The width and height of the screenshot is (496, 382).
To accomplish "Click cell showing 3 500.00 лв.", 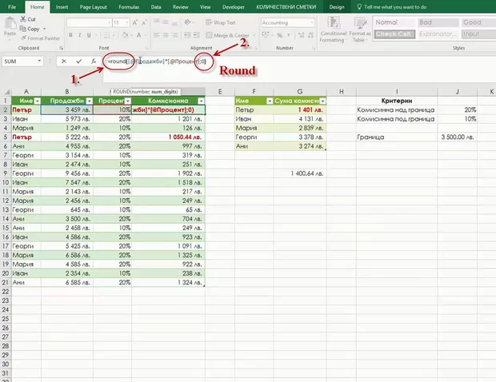I will coord(458,137).
